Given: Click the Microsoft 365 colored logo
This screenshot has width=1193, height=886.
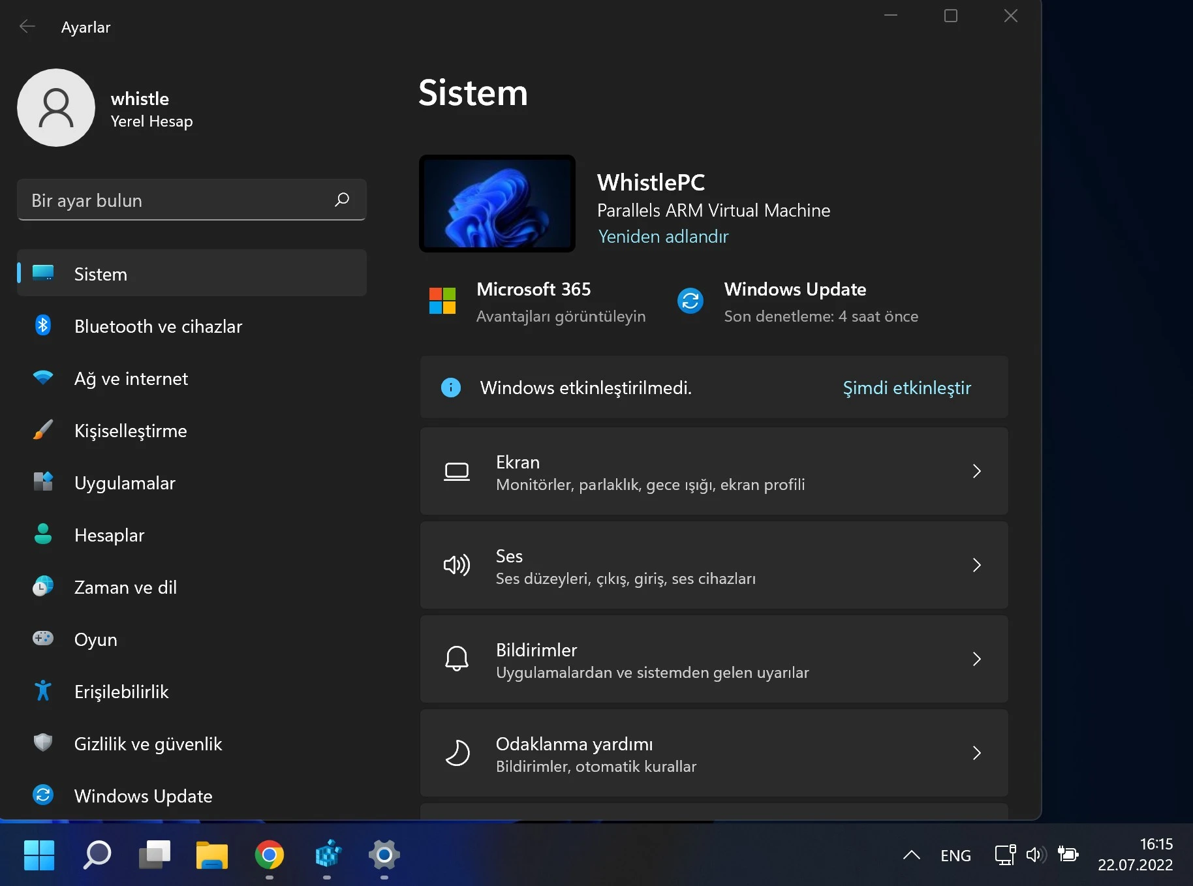Looking at the screenshot, I should pyautogui.click(x=442, y=301).
